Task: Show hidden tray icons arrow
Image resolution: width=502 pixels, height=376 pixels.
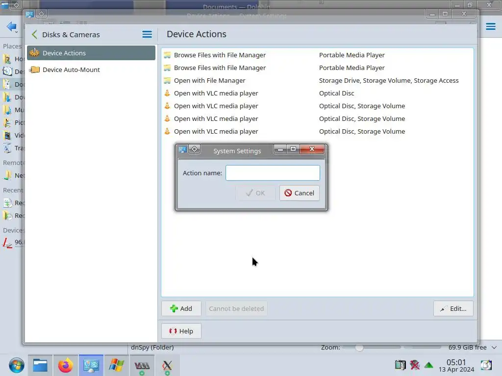Action: [428, 365]
